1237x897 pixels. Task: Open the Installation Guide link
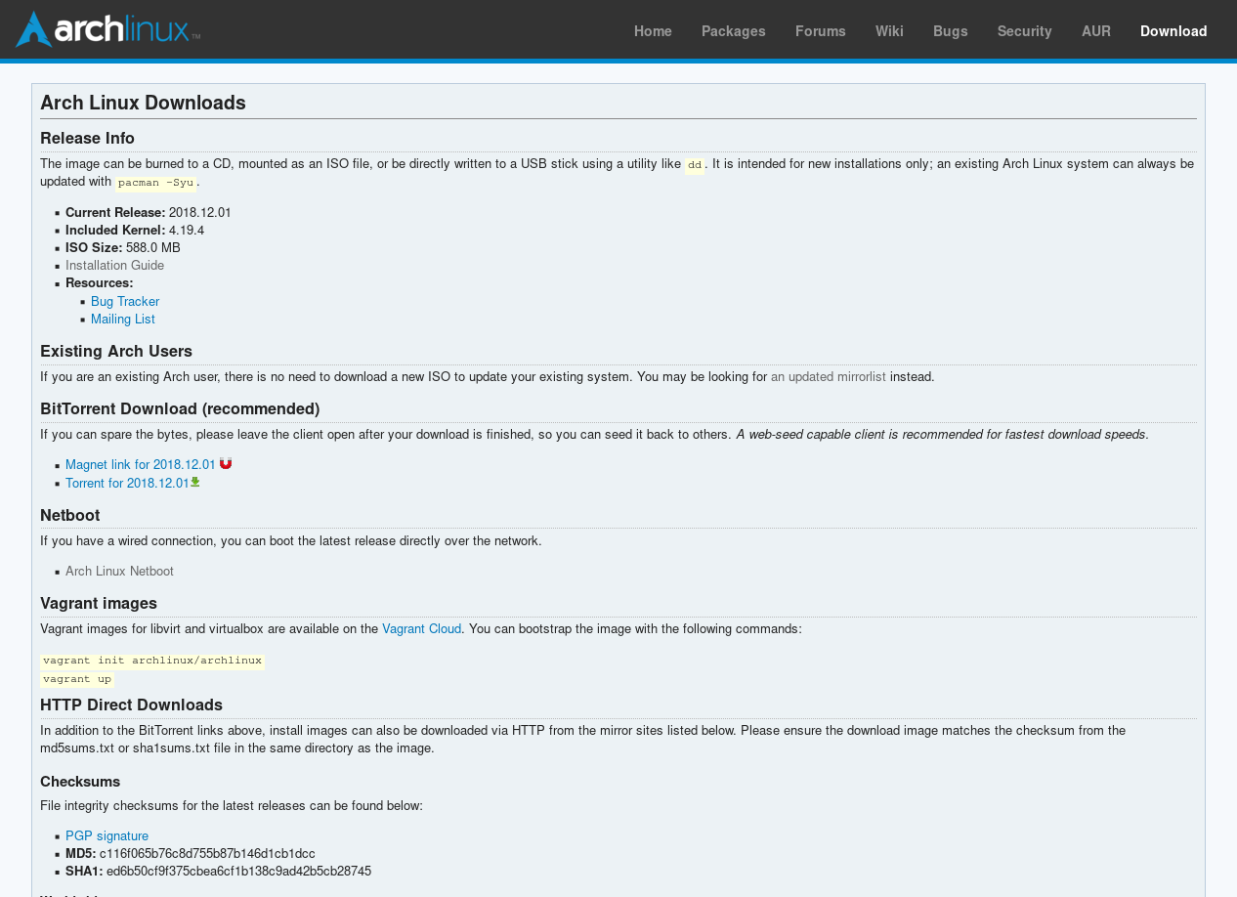[x=114, y=266]
